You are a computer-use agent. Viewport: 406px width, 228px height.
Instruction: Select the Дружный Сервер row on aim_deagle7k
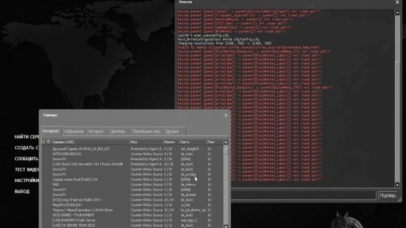pos(133,149)
